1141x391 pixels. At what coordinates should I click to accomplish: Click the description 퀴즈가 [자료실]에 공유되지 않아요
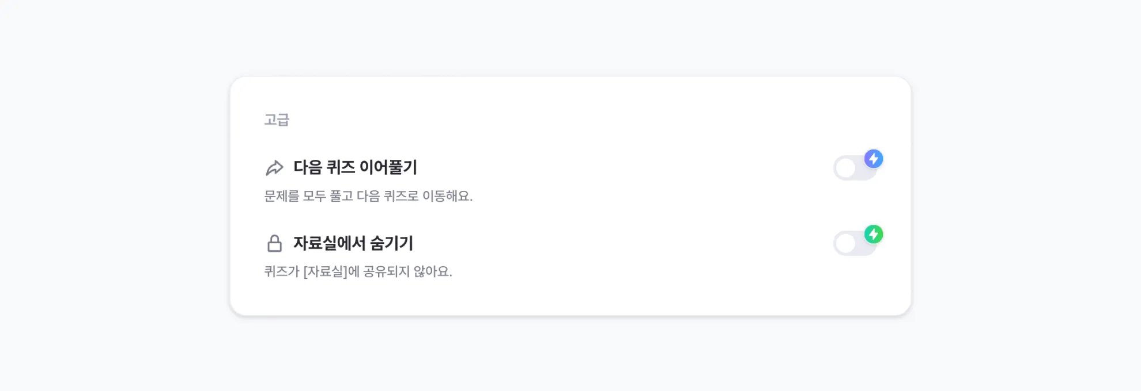click(358, 271)
